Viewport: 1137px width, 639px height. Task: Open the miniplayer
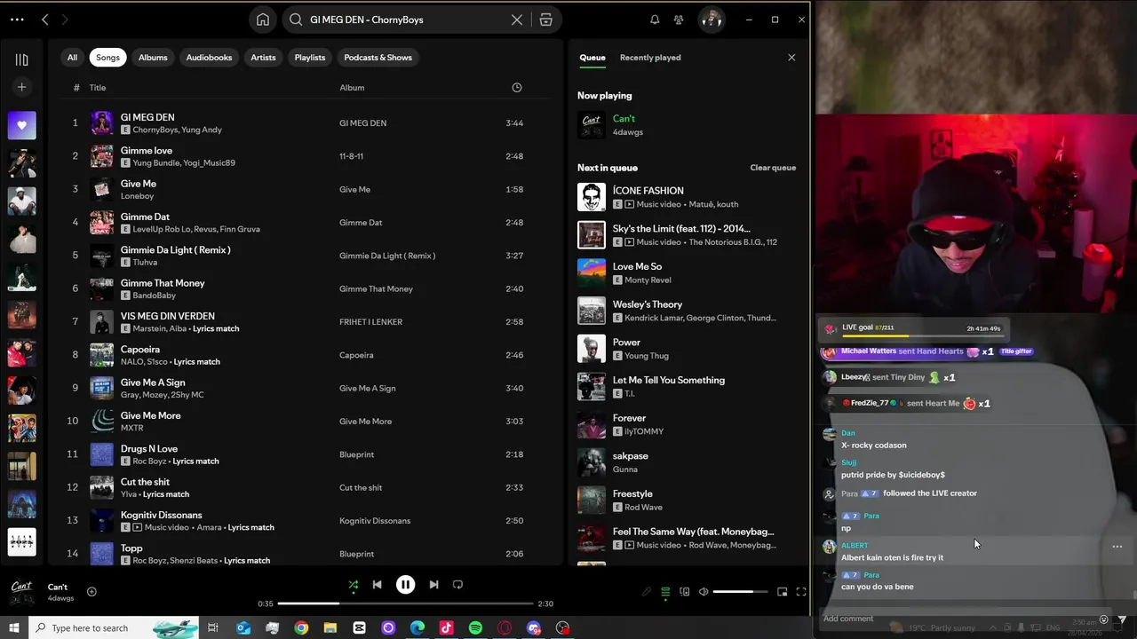(x=782, y=592)
